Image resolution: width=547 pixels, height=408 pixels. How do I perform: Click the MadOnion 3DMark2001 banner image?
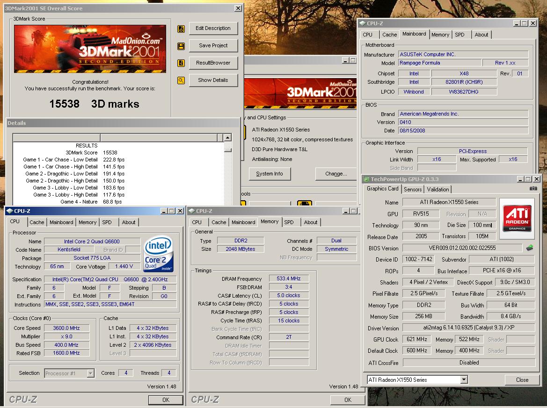click(x=90, y=49)
